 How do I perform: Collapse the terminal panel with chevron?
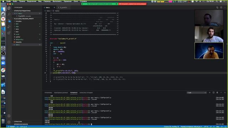tap(221, 92)
